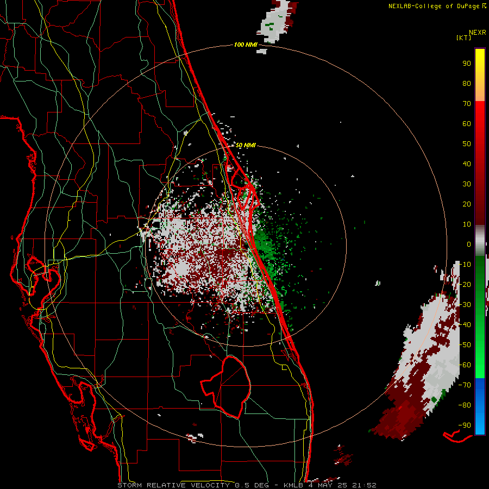Click the -80 value on velocity scale
The image size is (489, 489).
click(465, 405)
